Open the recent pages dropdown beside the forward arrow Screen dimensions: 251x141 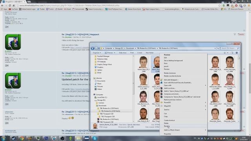tap(99, 48)
